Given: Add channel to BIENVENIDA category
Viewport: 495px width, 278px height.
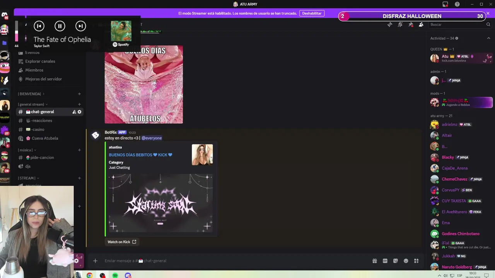Looking at the screenshot, I should 79,94.
